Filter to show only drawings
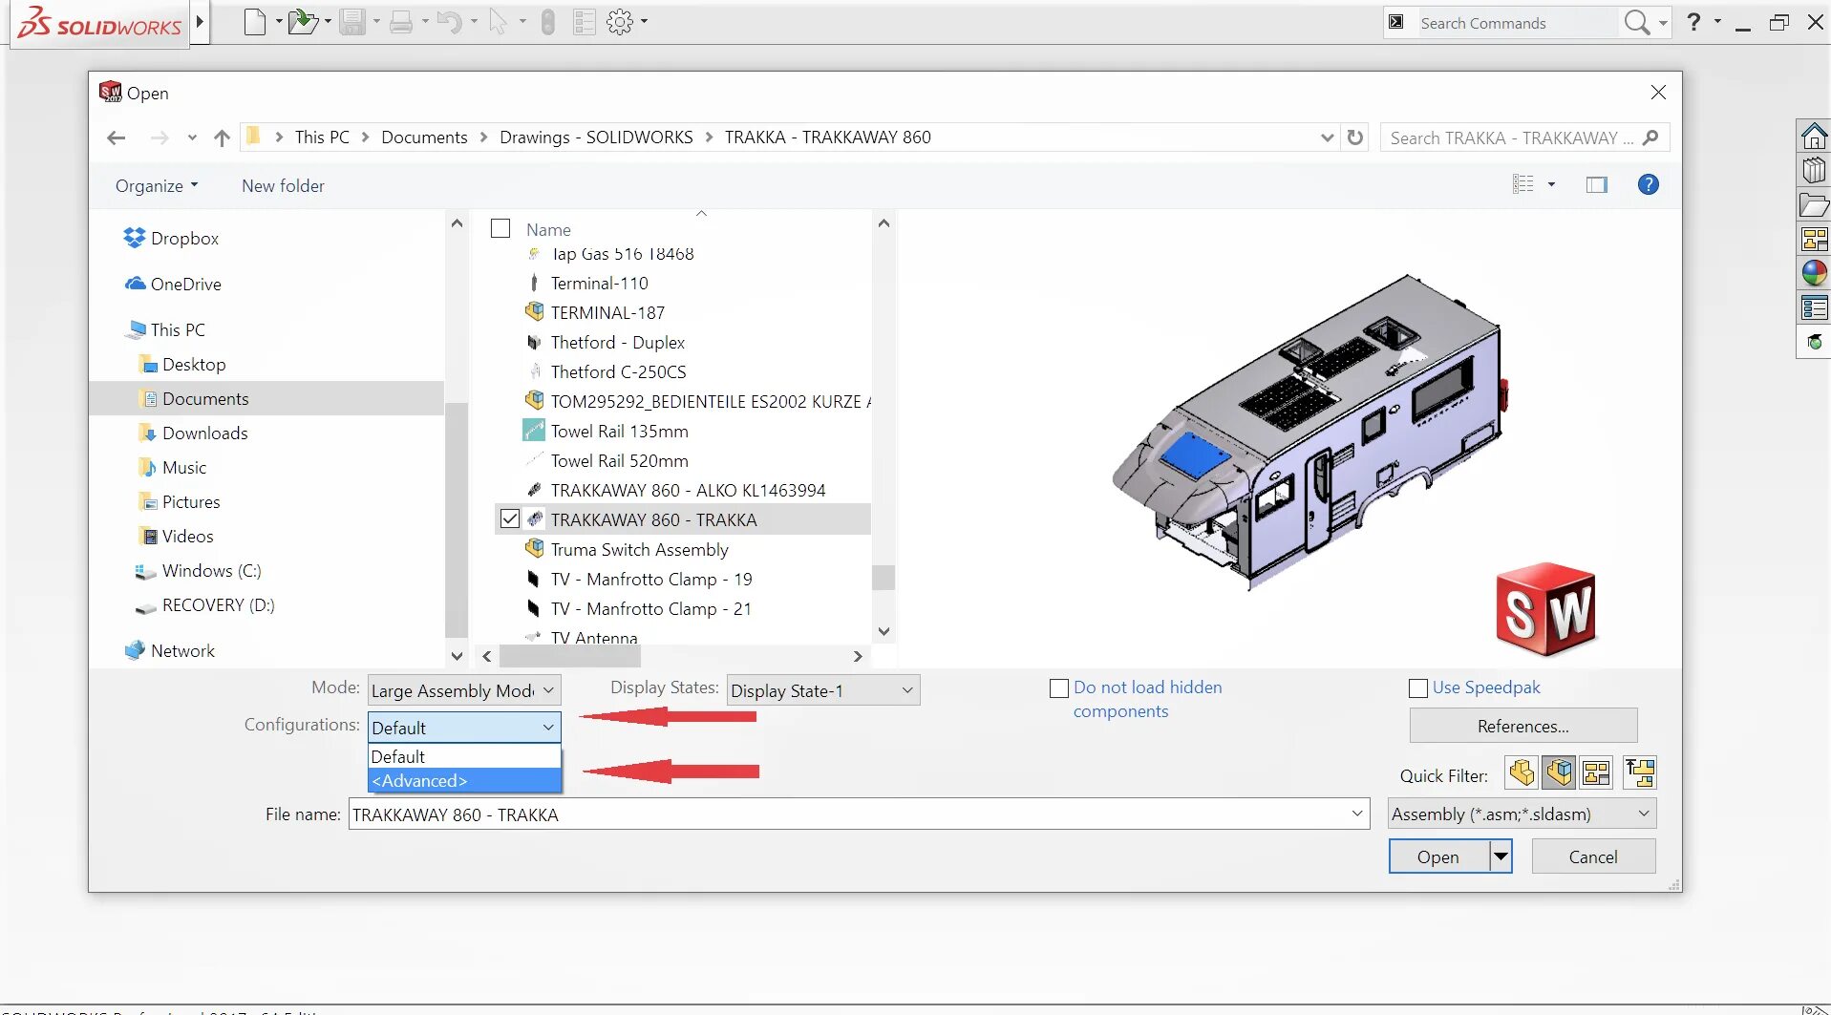 click(1598, 772)
